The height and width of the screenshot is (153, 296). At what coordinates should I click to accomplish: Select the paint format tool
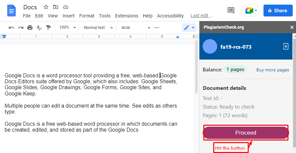[x=49, y=28]
